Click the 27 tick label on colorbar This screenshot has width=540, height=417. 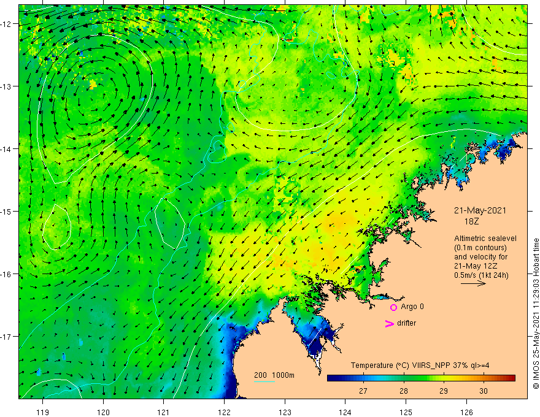point(363,391)
